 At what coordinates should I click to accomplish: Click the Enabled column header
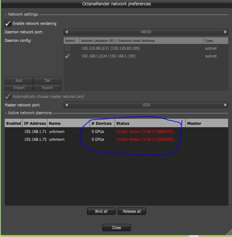(x=13, y=123)
